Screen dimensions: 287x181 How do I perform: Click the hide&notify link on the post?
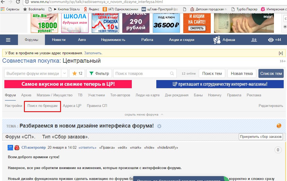pos(167,148)
